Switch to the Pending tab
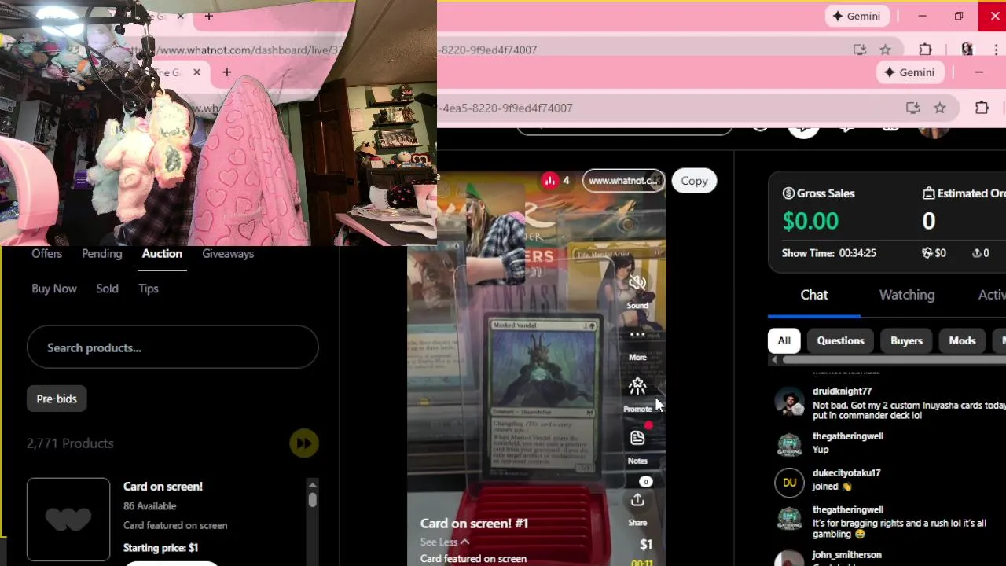The height and width of the screenshot is (566, 1006). coord(102,254)
